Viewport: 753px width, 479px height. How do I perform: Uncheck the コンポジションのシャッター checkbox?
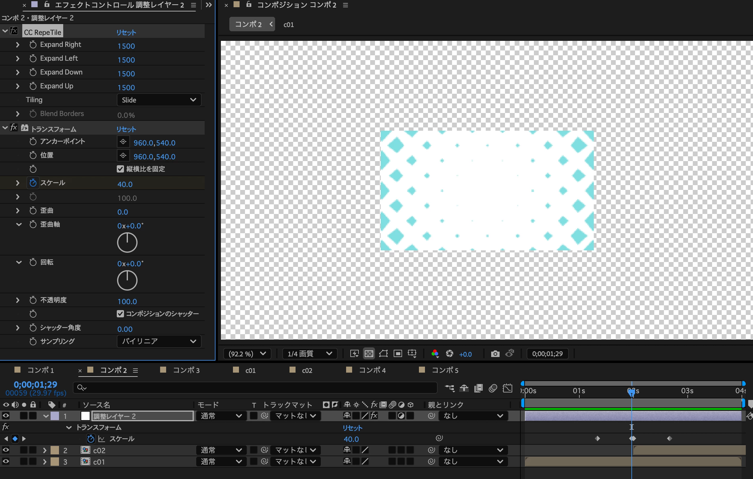pos(120,313)
